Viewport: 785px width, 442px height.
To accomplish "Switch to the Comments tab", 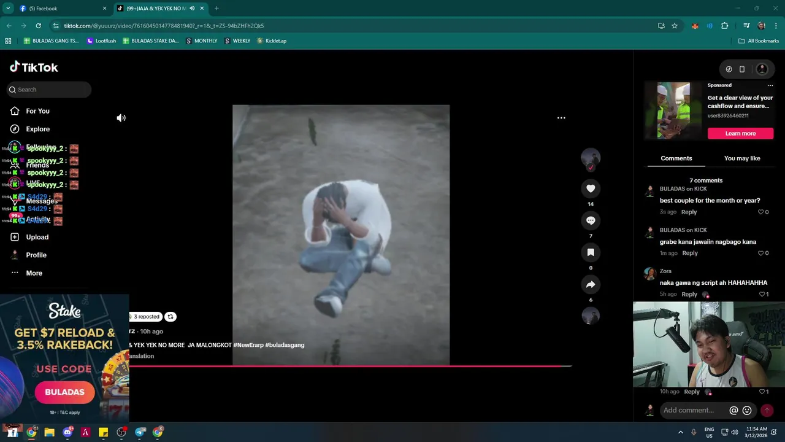I will pyautogui.click(x=676, y=158).
